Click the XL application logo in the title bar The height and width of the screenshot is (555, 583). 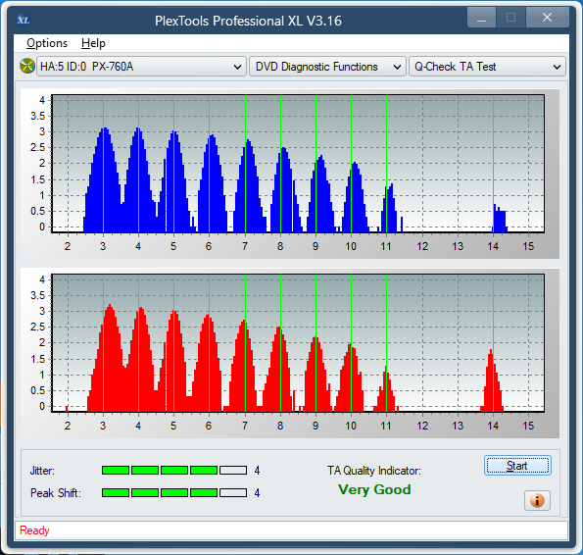pos(24,20)
